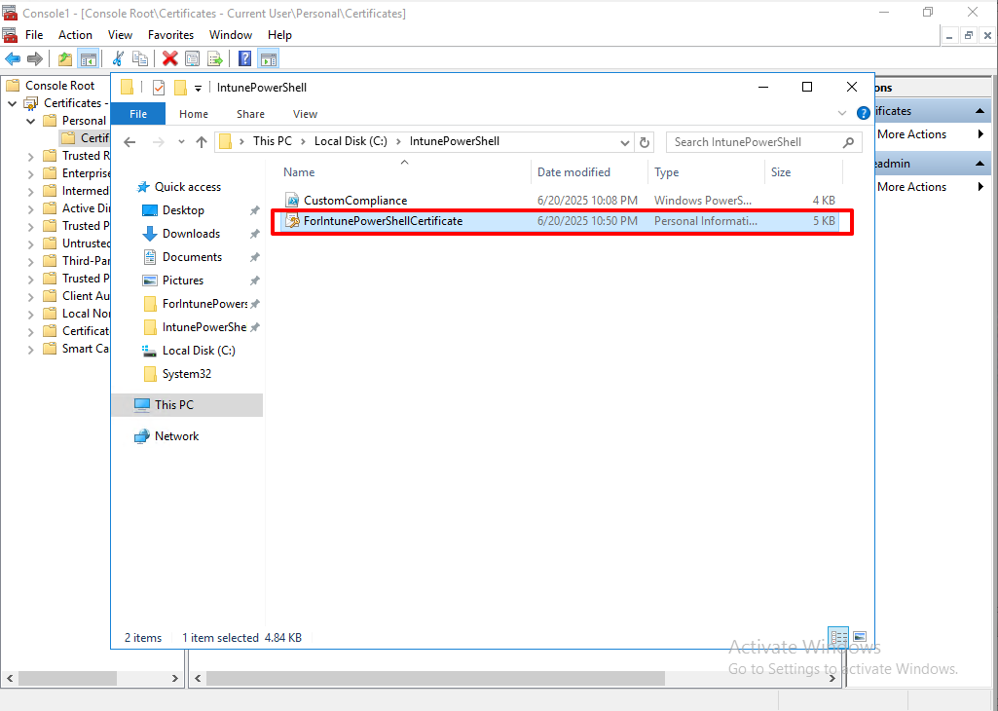This screenshot has width=998, height=711.
Task: Select the CustomCompliance file name
Action: tap(355, 201)
